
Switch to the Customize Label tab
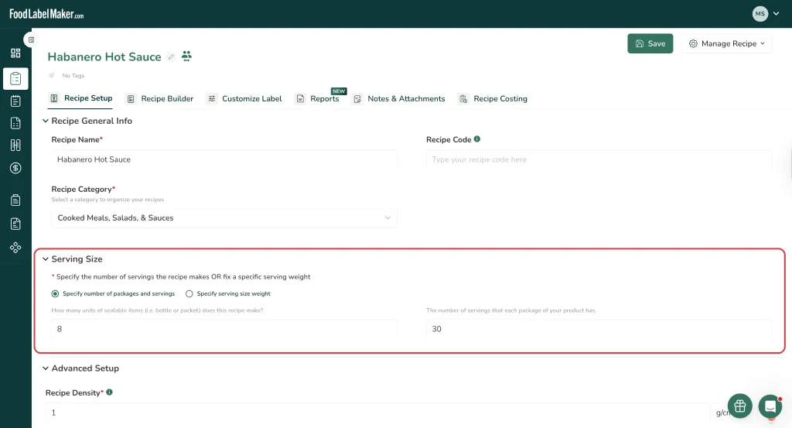(x=244, y=99)
